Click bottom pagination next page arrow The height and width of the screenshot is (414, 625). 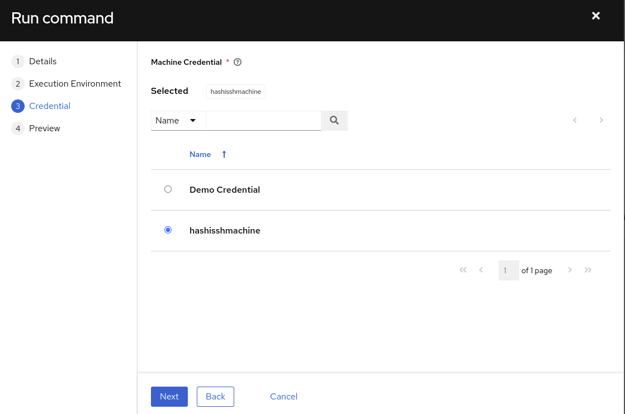(570, 270)
